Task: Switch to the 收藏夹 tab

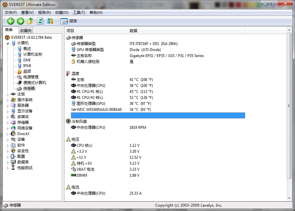Action: click(26, 31)
